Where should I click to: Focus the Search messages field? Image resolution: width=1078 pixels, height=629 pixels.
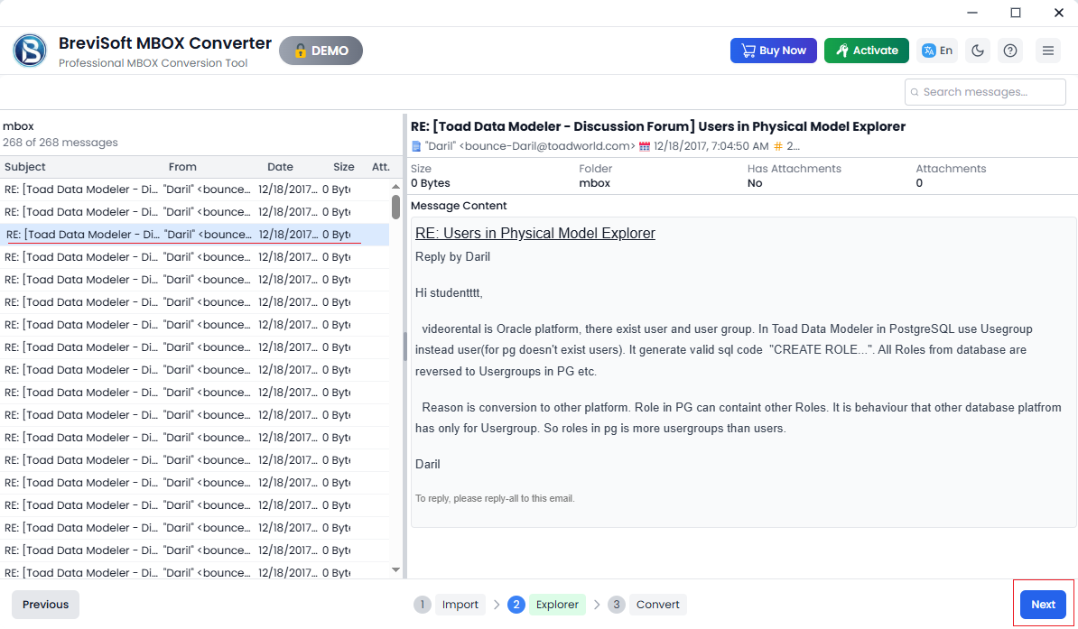coord(985,92)
